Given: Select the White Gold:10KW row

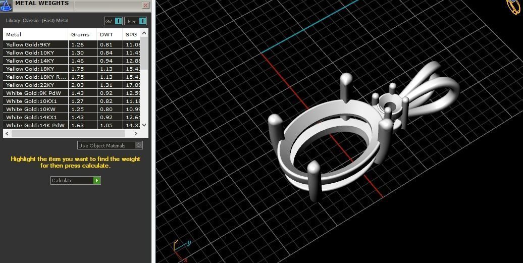Looking at the screenshot, I should tap(71, 109).
